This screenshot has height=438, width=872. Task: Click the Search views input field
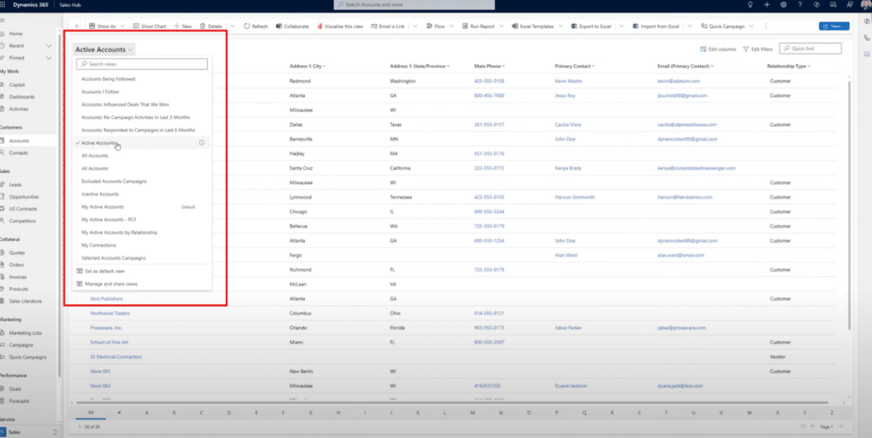(141, 64)
